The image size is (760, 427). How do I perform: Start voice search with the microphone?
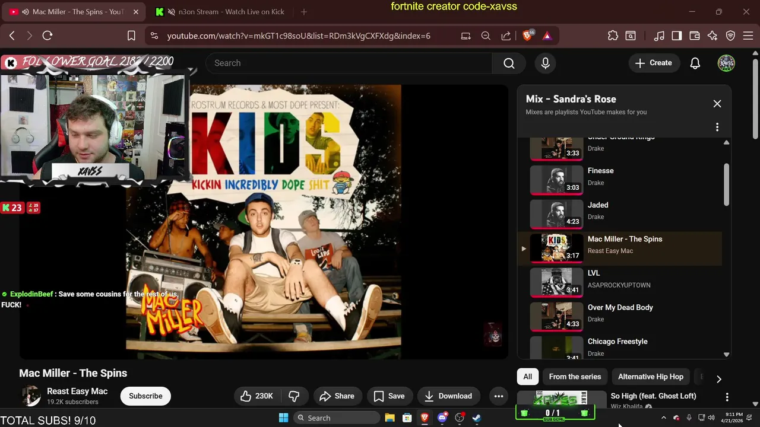coord(546,63)
